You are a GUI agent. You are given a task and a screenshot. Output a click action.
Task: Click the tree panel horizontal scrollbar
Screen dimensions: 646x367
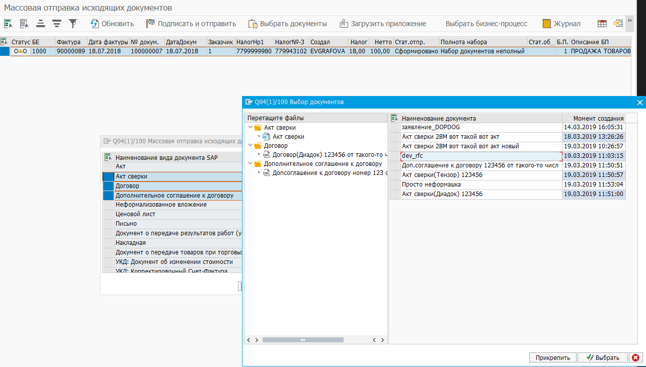coord(302,340)
